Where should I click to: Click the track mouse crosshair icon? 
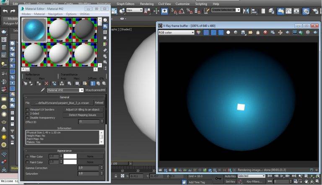pos(280,32)
